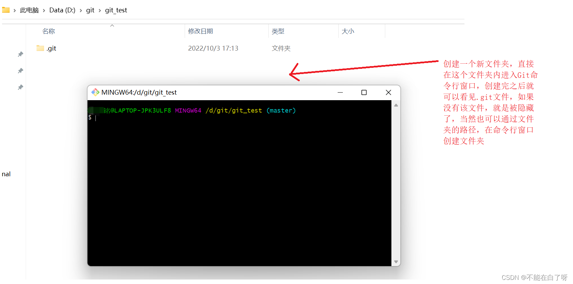Select the git_test breadcrumb segment

click(x=116, y=10)
